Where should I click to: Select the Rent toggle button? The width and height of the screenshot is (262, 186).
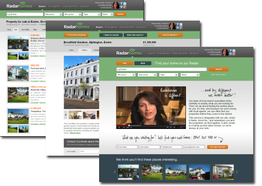143,63
